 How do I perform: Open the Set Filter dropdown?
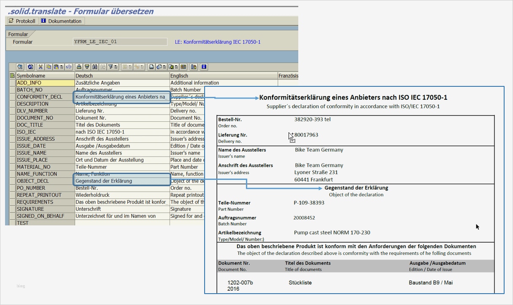(x=112, y=67)
